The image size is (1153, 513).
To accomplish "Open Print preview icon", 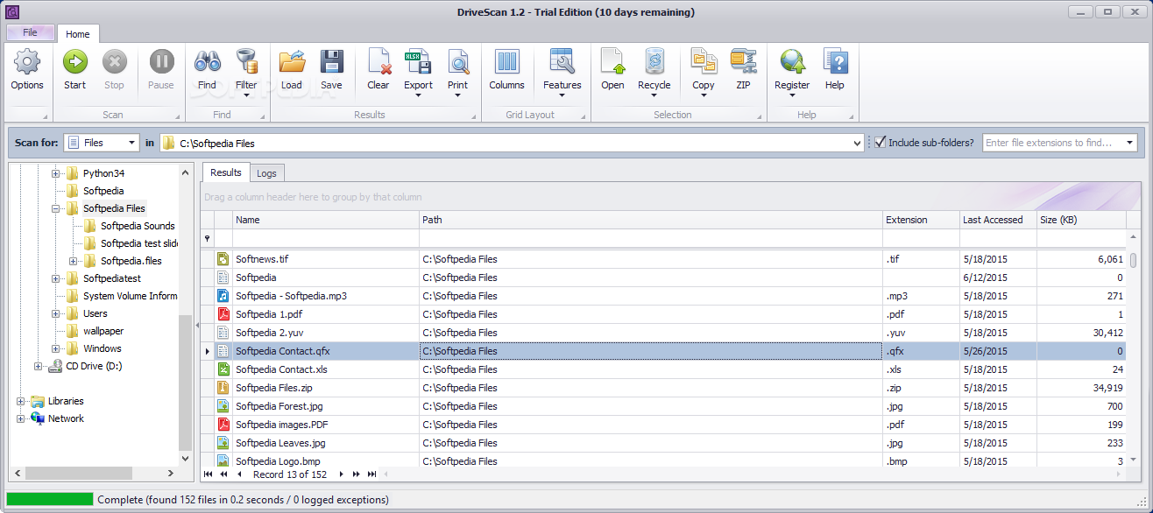I will (457, 63).
